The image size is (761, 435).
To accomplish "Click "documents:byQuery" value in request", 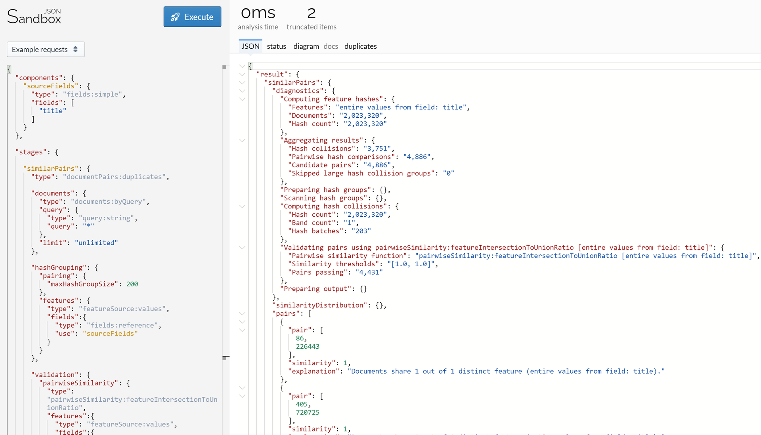I will point(108,202).
